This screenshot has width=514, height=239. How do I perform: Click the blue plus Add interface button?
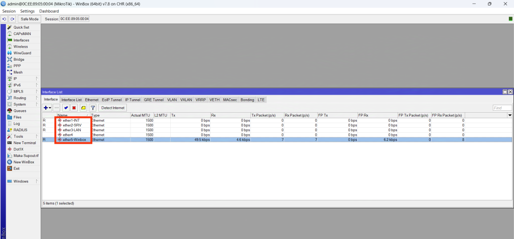(x=46, y=108)
